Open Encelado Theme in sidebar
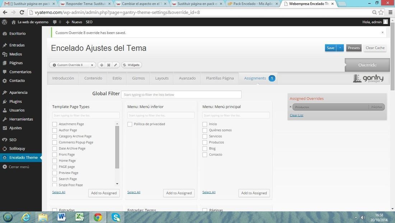This screenshot has height=223, width=395. coord(21,158)
